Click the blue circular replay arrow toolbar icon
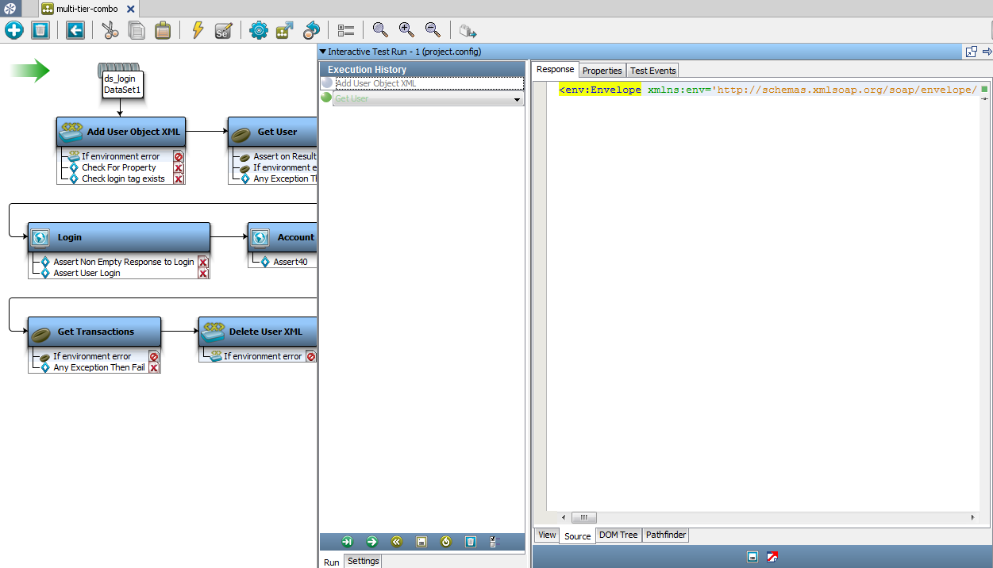Screen dimensions: 993x568 312,30
